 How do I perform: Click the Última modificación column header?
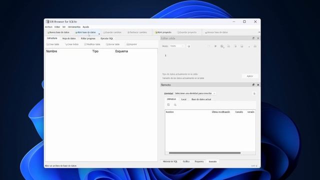(221, 112)
